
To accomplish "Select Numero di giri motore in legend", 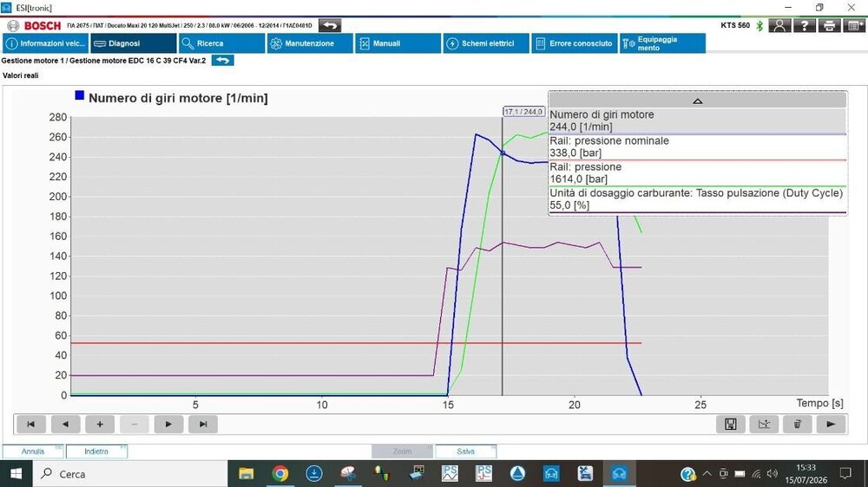I will pyautogui.click(x=698, y=121).
